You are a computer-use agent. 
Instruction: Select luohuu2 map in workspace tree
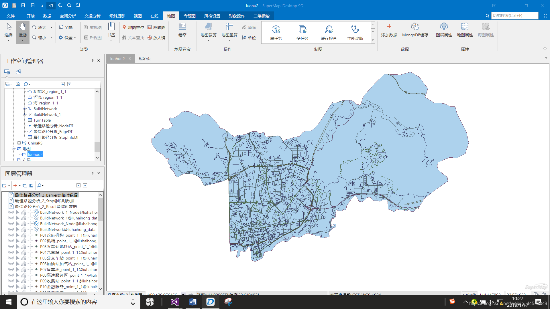click(35, 154)
